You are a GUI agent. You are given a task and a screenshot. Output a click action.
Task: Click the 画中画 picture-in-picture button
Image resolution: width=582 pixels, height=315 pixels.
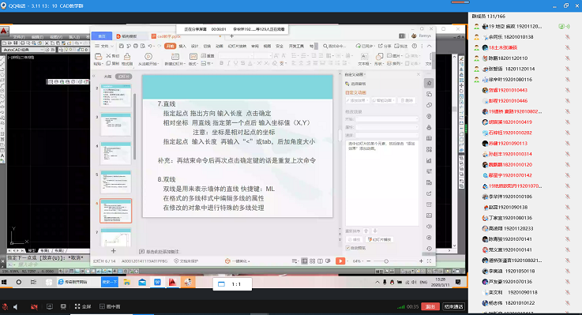(x=110, y=306)
